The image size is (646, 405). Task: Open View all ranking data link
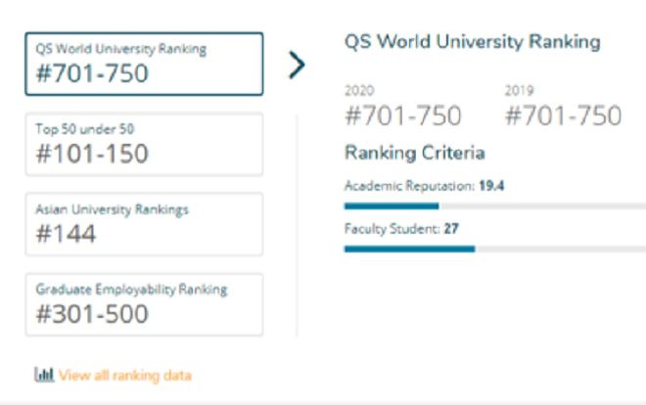pos(124,375)
